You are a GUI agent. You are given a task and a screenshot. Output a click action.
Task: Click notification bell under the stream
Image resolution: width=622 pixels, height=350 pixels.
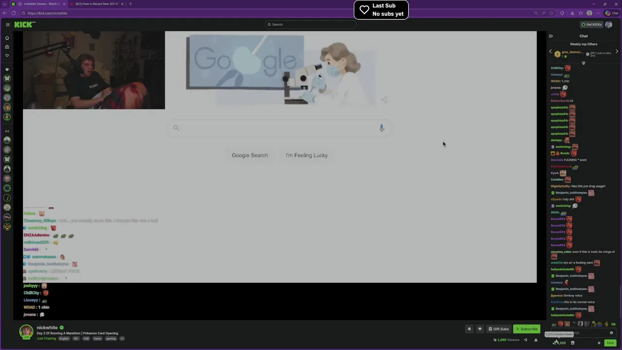point(469,329)
